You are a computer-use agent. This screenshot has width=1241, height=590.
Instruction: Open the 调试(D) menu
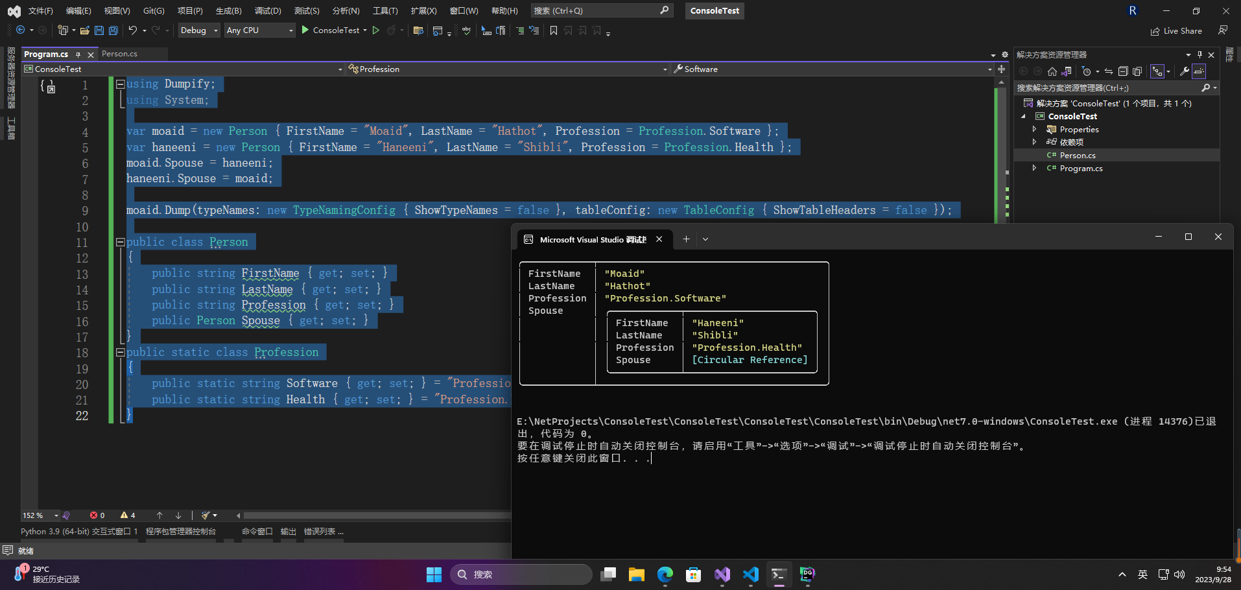click(268, 11)
